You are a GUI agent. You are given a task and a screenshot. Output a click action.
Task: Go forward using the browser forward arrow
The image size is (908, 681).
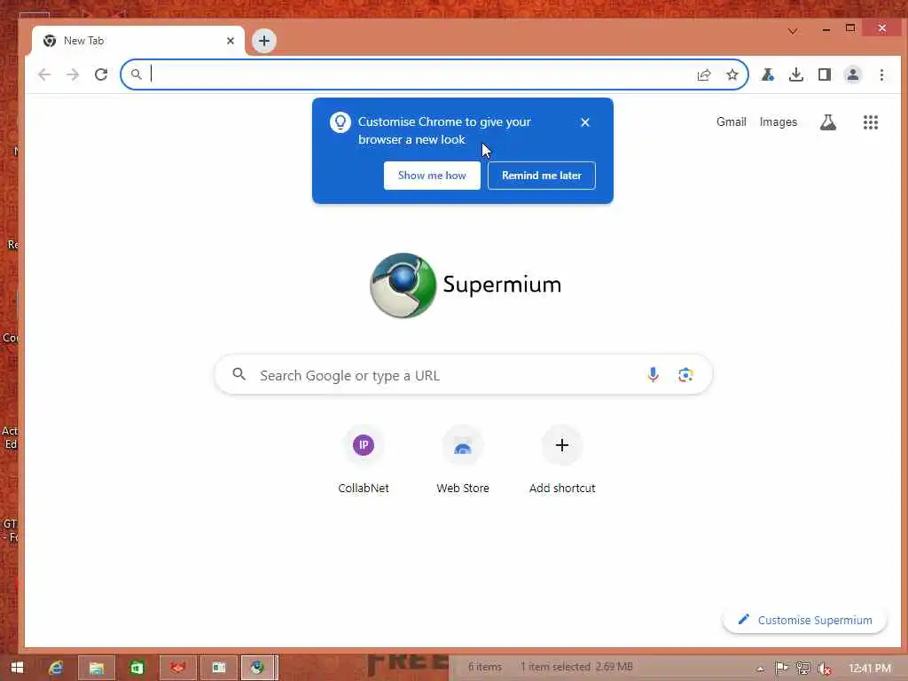tap(73, 74)
